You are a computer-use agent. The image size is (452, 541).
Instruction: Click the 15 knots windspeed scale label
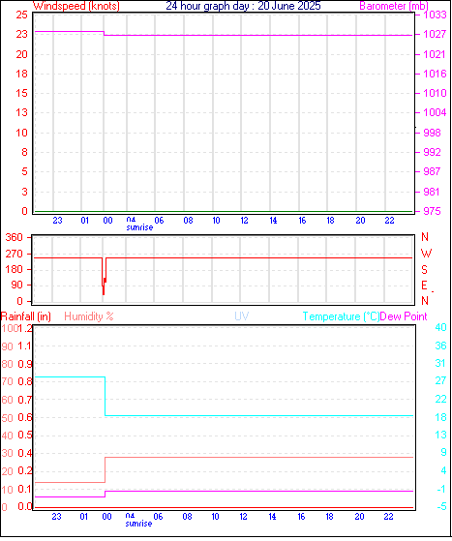tap(21, 93)
